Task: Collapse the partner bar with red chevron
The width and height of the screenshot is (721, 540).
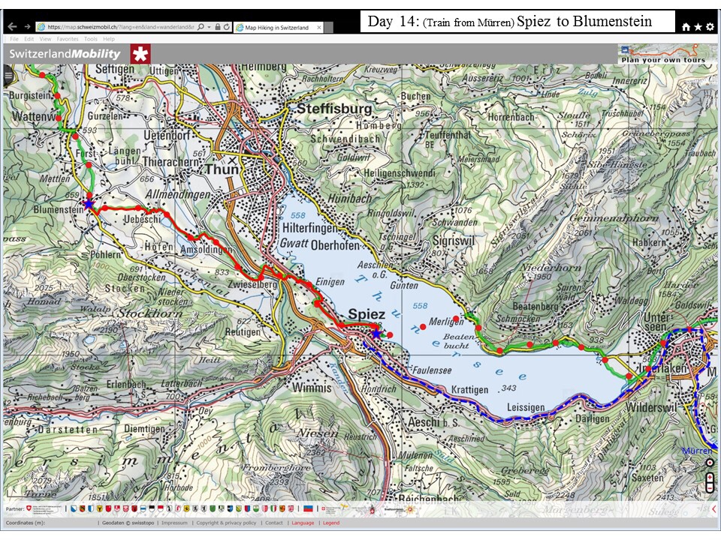Action: [x=713, y=509]
